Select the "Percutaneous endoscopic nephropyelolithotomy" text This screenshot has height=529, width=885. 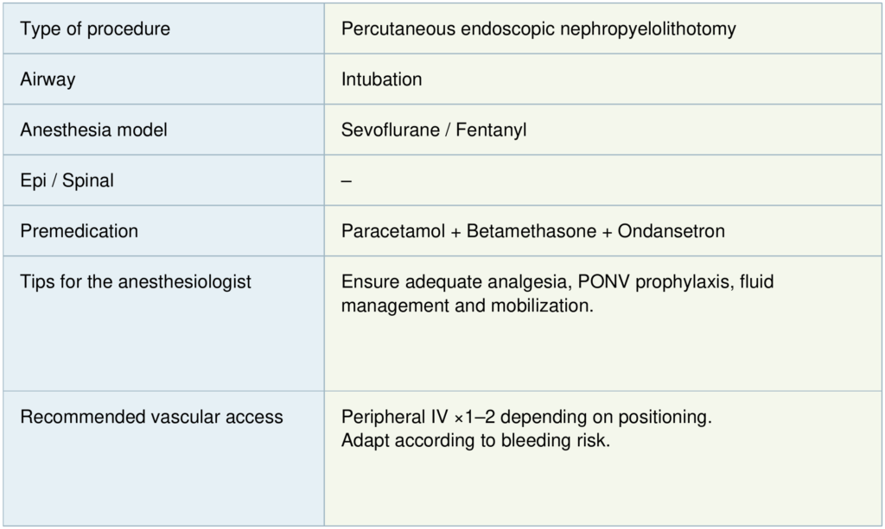click(x=538, y=29)
